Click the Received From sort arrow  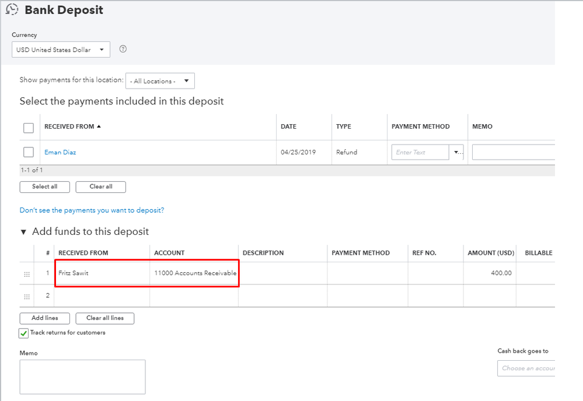pyautogui.click(x=99, y=126)
